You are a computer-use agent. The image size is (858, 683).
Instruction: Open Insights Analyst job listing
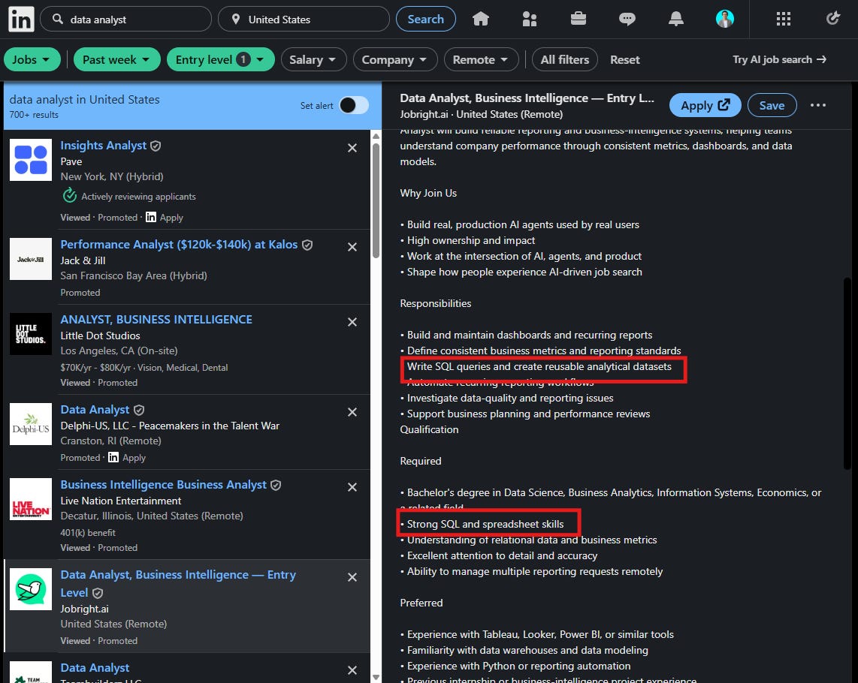104,146
